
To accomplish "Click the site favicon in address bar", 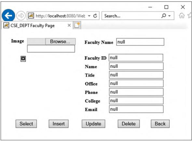I will click(31, 16).
